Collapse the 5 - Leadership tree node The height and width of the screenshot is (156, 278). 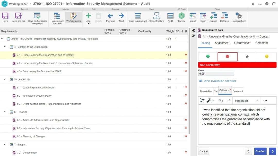click(5, 79)
